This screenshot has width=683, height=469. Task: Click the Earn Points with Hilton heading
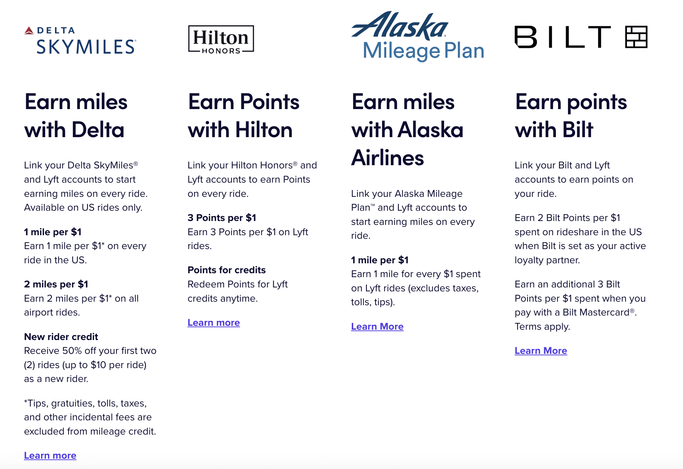(244, 115)
